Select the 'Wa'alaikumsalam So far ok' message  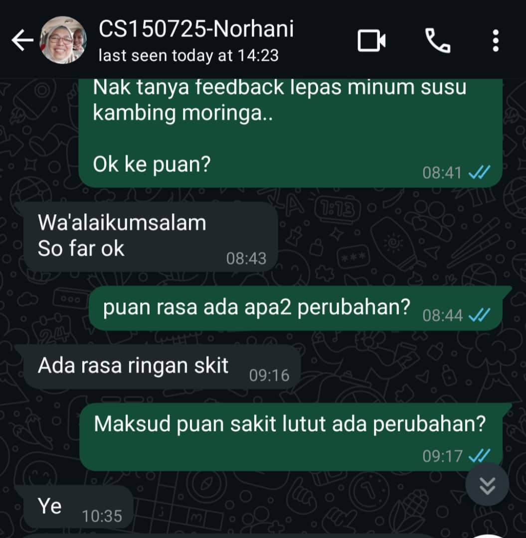(151, 237)
